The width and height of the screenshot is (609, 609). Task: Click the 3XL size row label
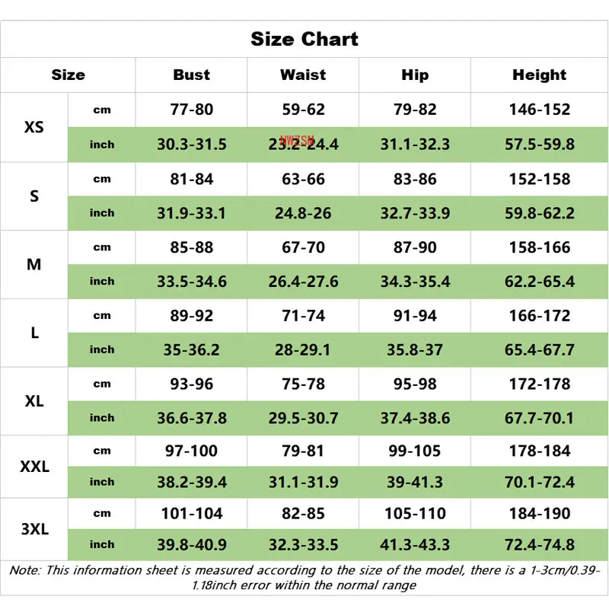(34, 529)
